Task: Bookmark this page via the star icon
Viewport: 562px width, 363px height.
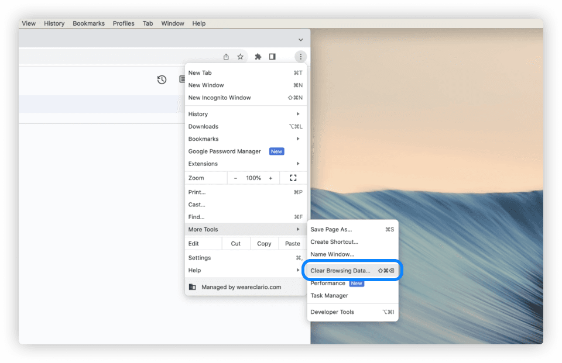Action: point(240,57)
